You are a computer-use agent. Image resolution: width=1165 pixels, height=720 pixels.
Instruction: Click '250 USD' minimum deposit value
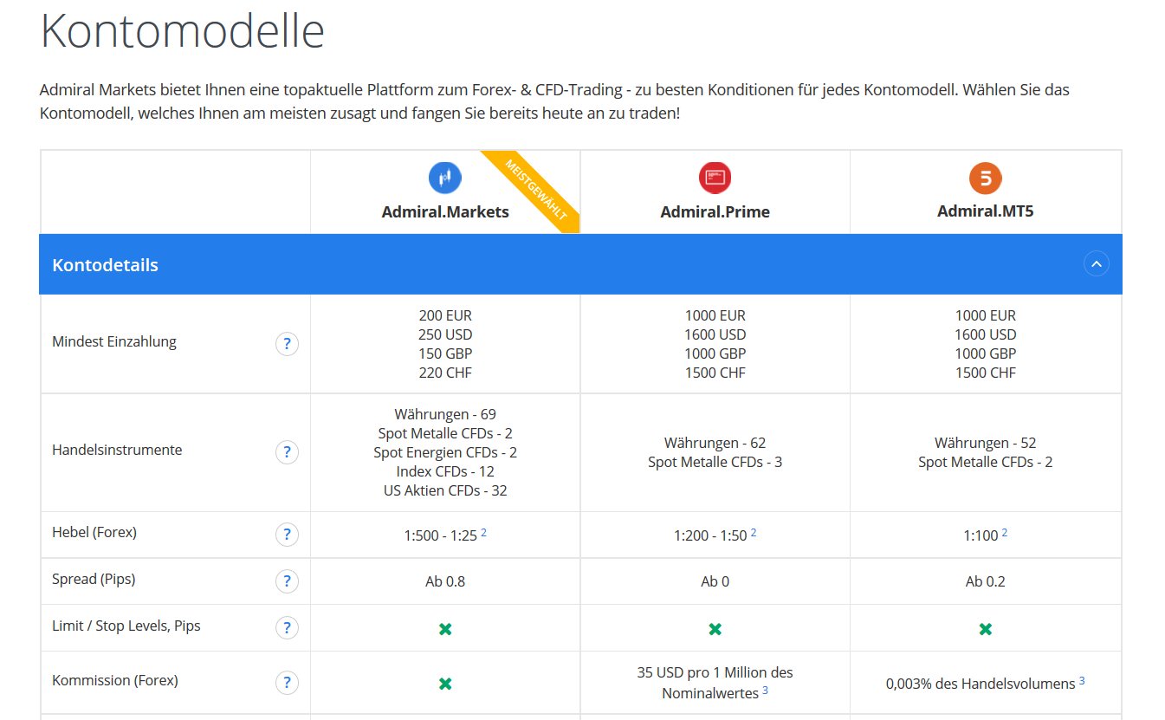pyautogui.click(x=445, y=334)
